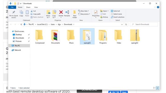Click the Rename icon
The image size is (166, 93).
pyautogui.click(x=67, y=12)
